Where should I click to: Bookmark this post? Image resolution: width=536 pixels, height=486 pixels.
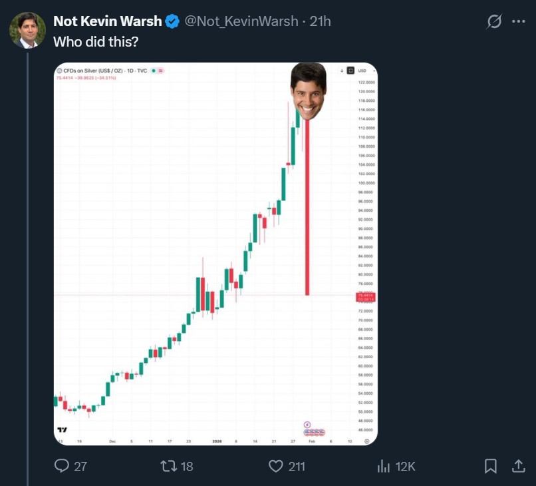click(491, 466)
